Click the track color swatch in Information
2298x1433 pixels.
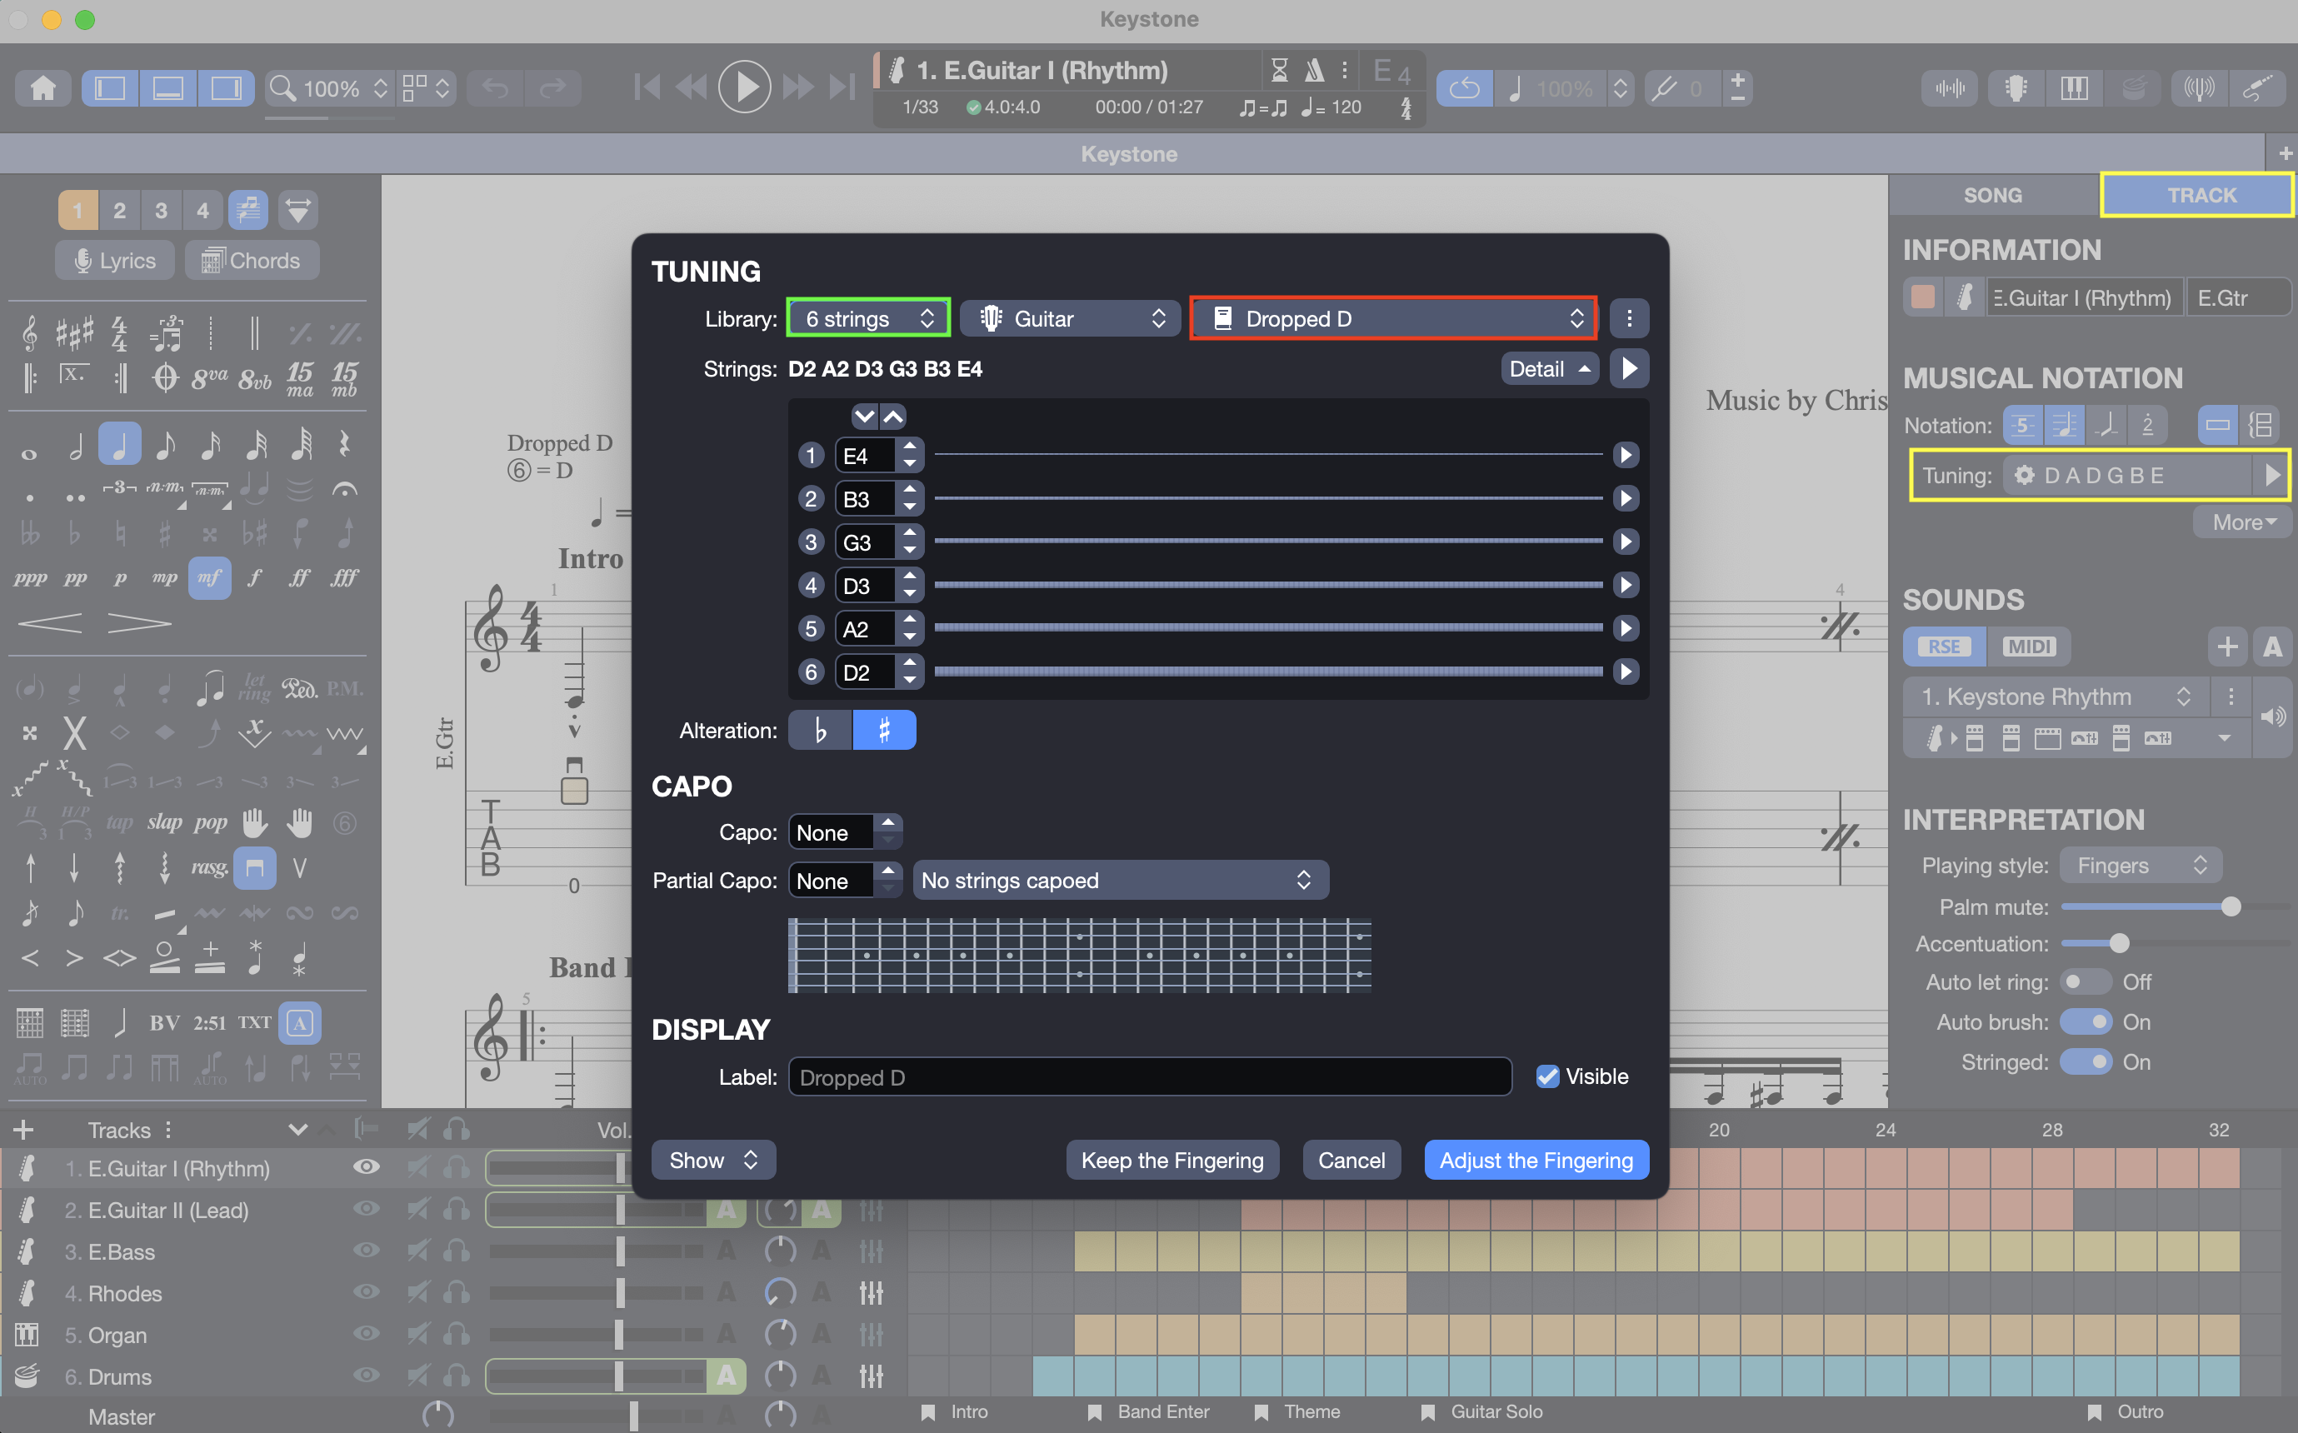tap(1923, 297)
